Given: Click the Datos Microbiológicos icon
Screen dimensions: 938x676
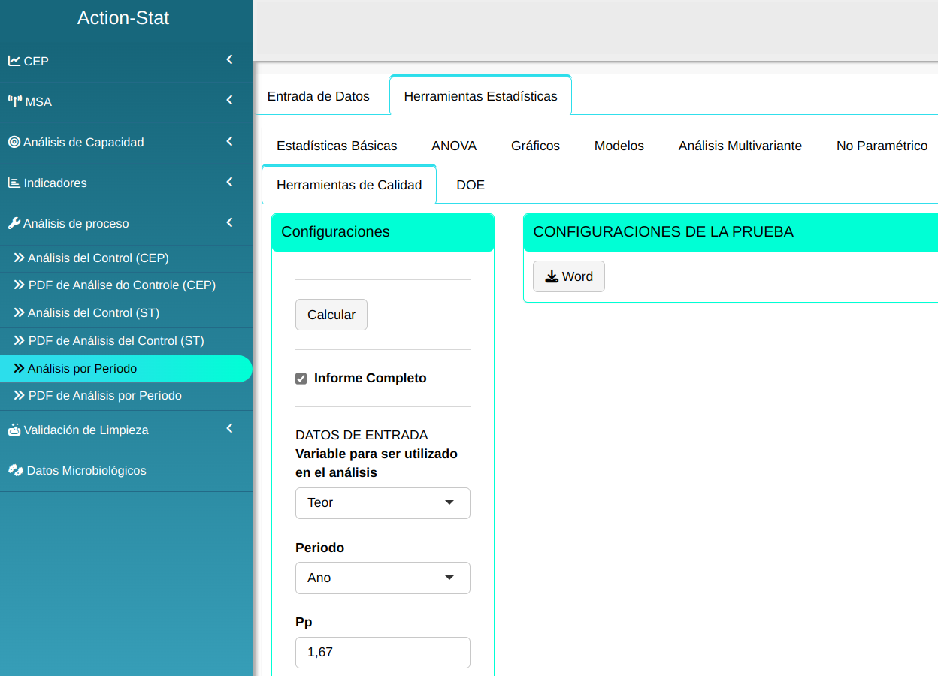Looking at the screenshot, I should [x=15, y=470].
